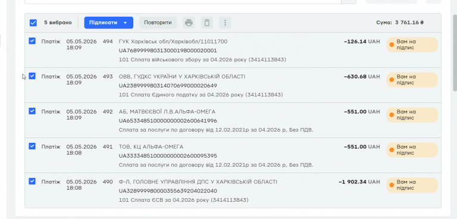Click amount −1 902.34 UAH
457x219 pixels.
coord(359,182)
